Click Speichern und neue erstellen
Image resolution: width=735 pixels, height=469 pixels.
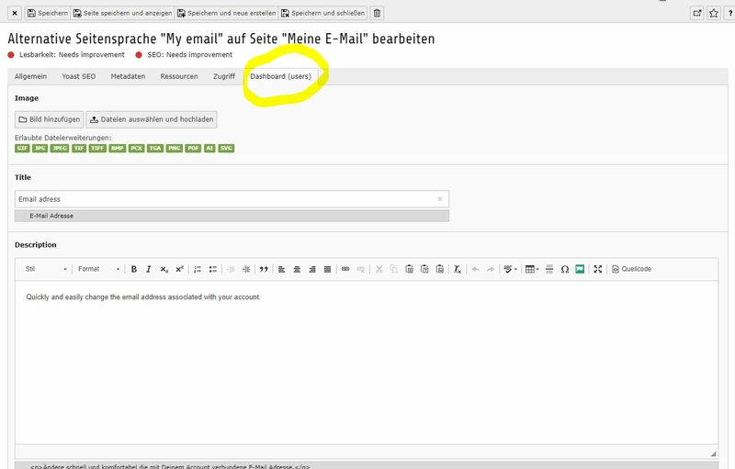(x=226, y=13)
